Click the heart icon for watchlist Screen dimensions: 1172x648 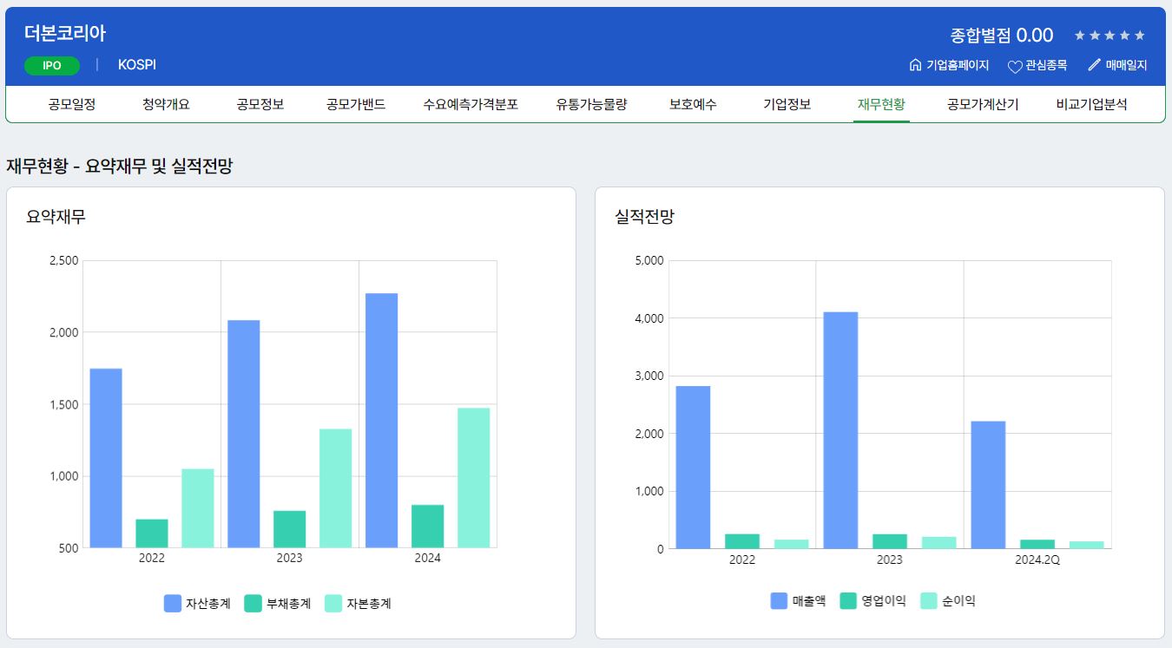(x=1015, y=66)
